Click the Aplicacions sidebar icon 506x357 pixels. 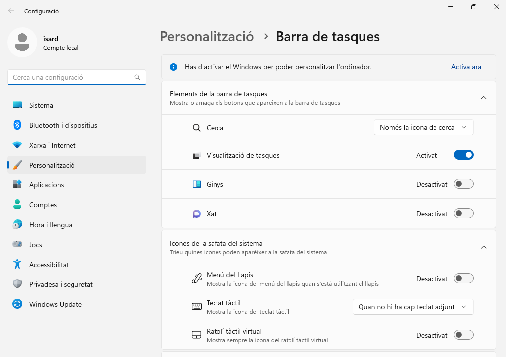pos(17,185)
